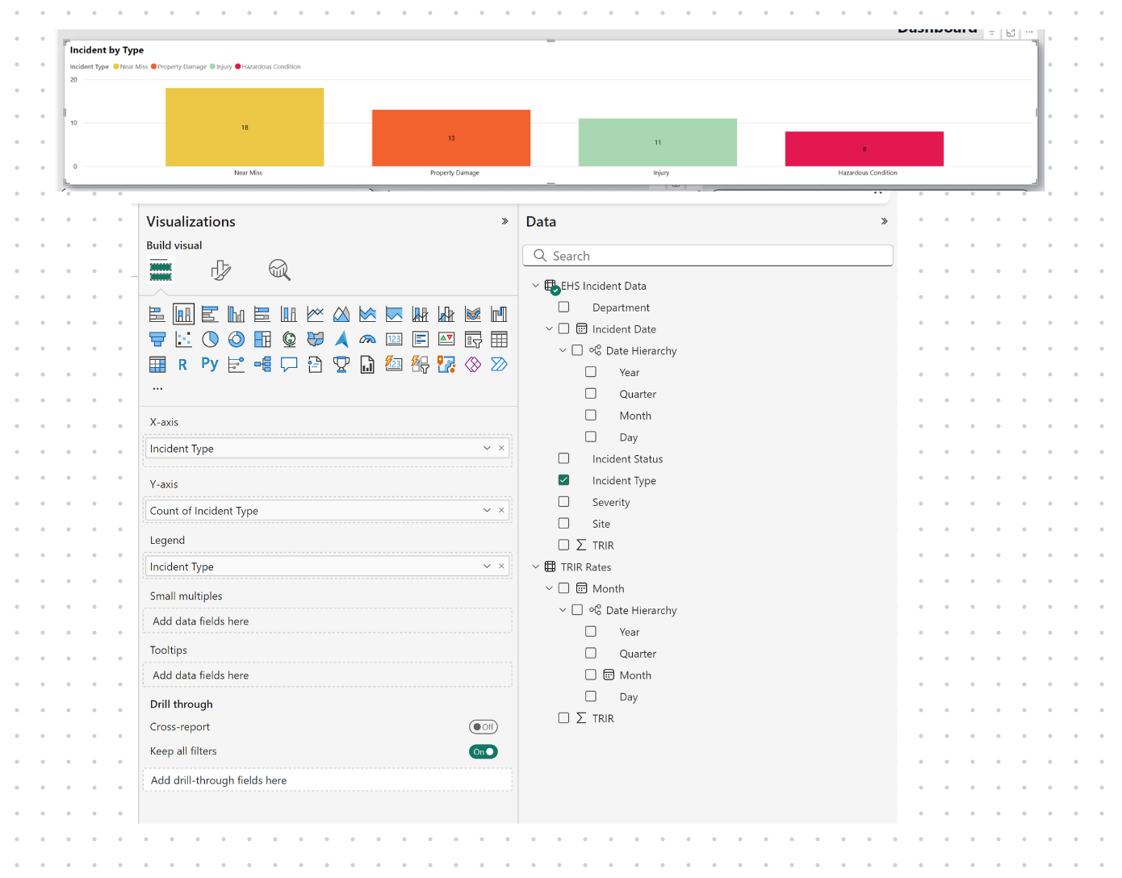Open the Analytics pane
This screenshot has height=878, width=1122.
pyautogui.click(x=279, y=270)
